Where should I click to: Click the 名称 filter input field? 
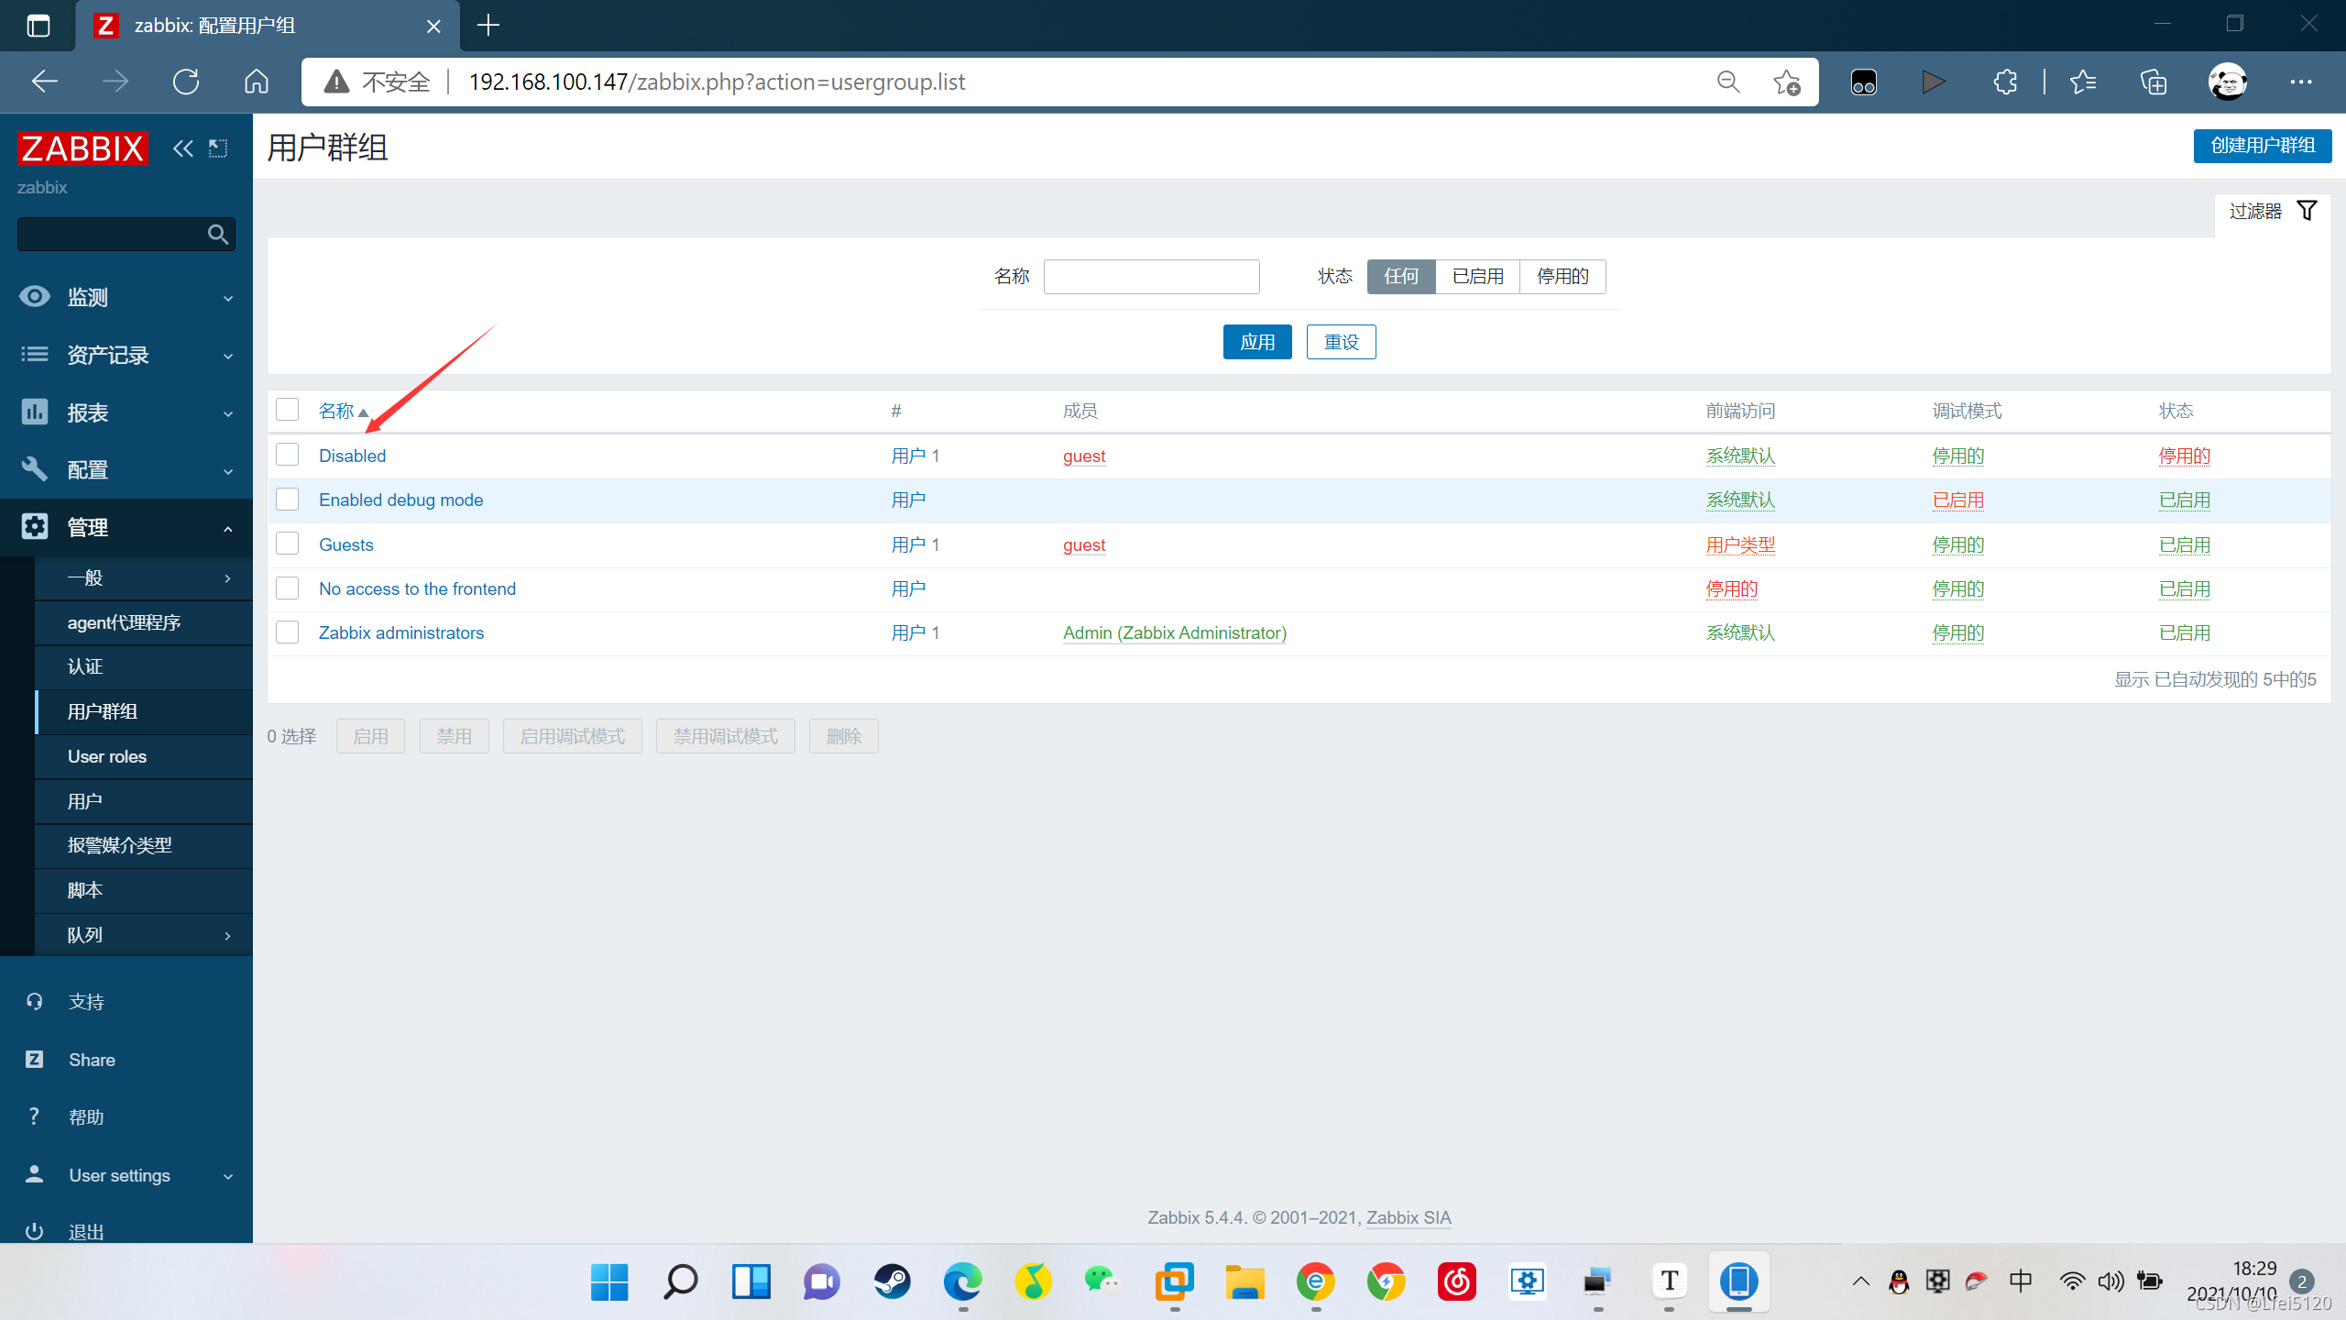tap(1151, 277)
